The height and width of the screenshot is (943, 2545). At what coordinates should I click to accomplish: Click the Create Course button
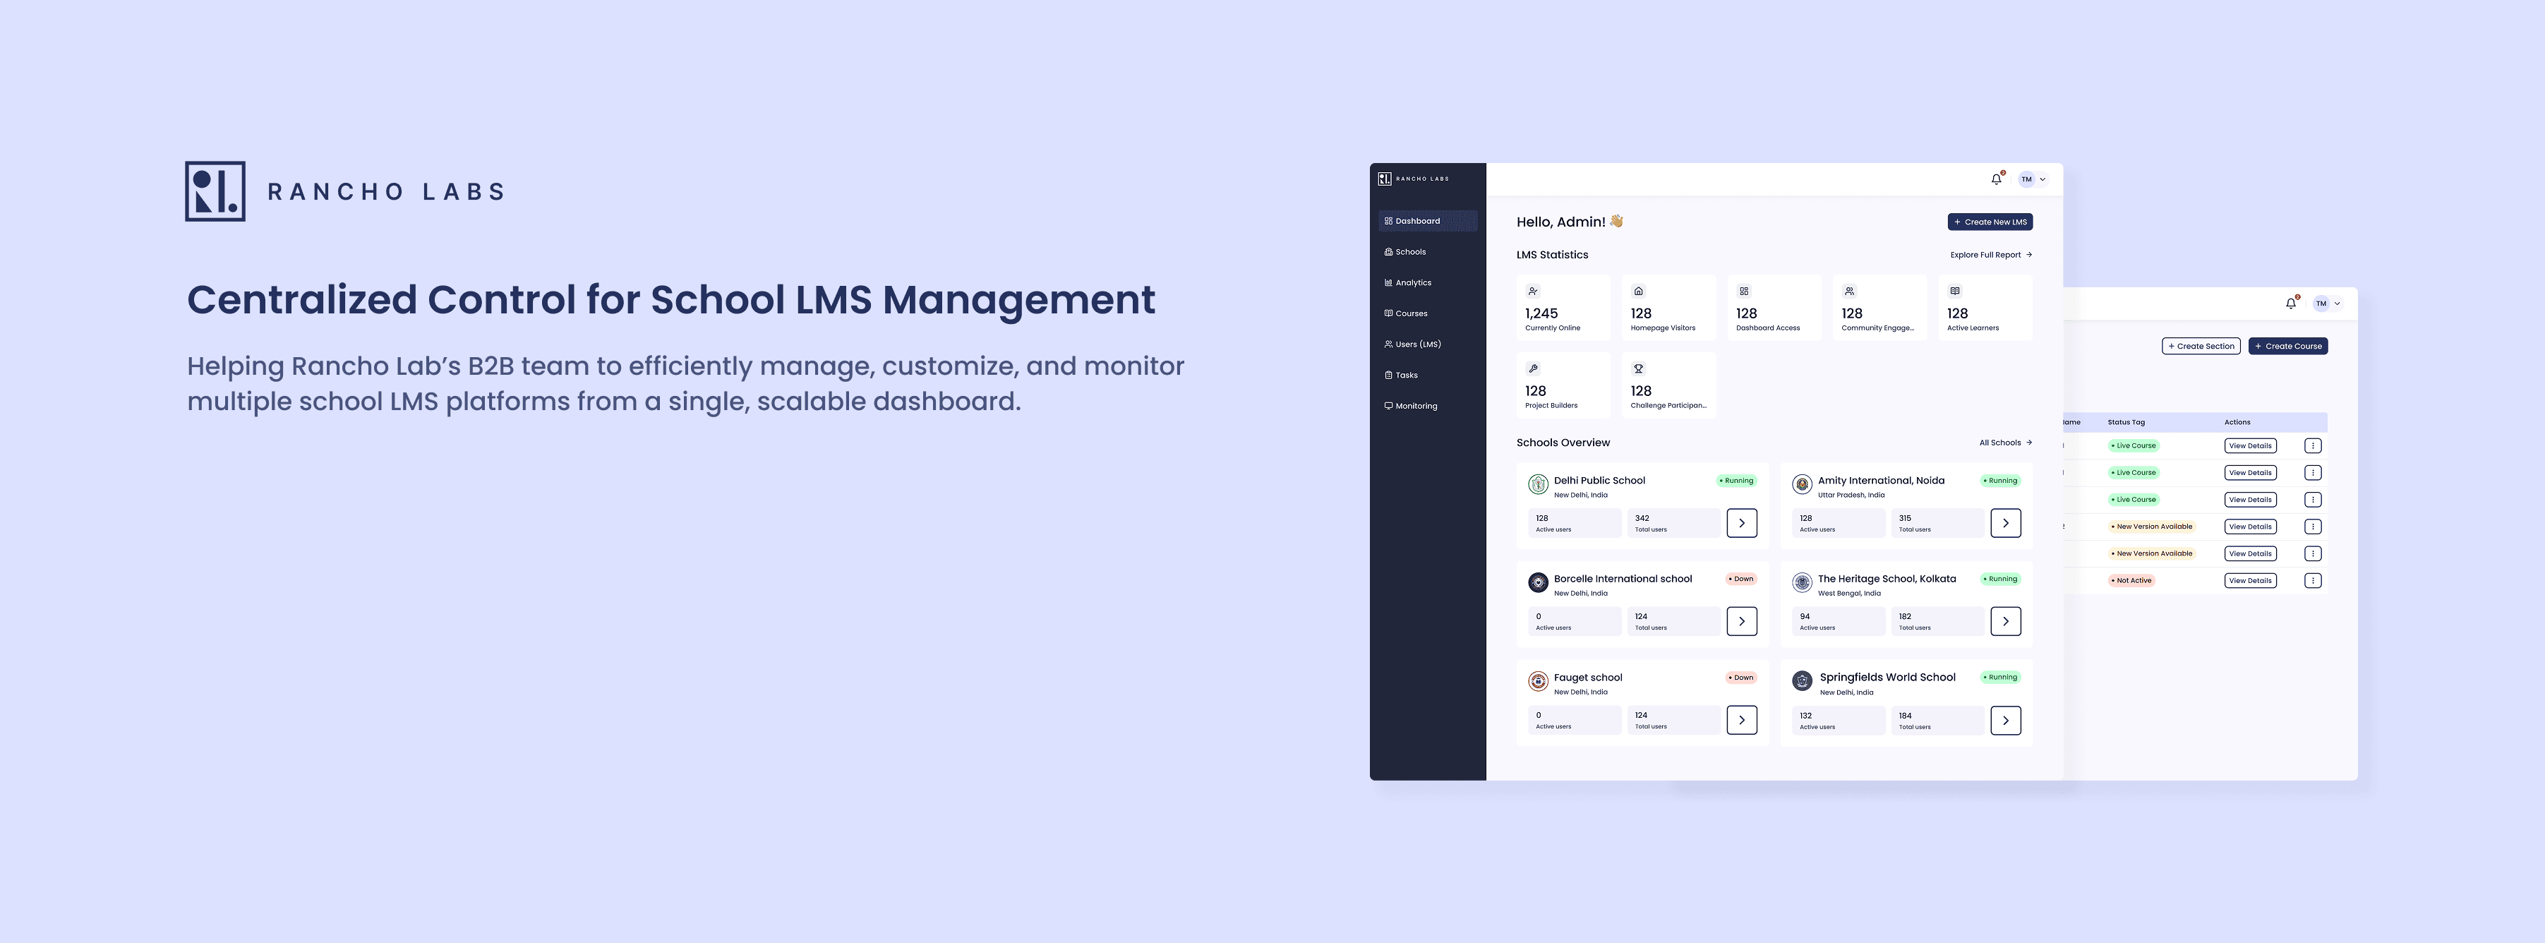tap(2287, 346)
